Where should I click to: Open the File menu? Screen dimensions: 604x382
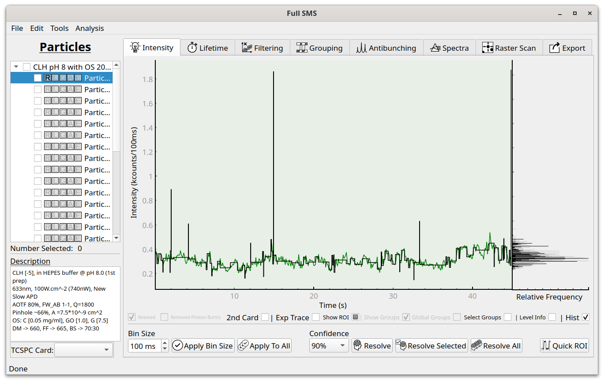[17, 28]
